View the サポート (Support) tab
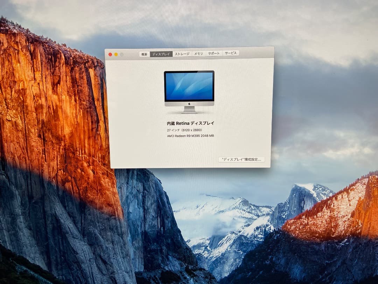The image size is (378, 284). pos(215,54)
